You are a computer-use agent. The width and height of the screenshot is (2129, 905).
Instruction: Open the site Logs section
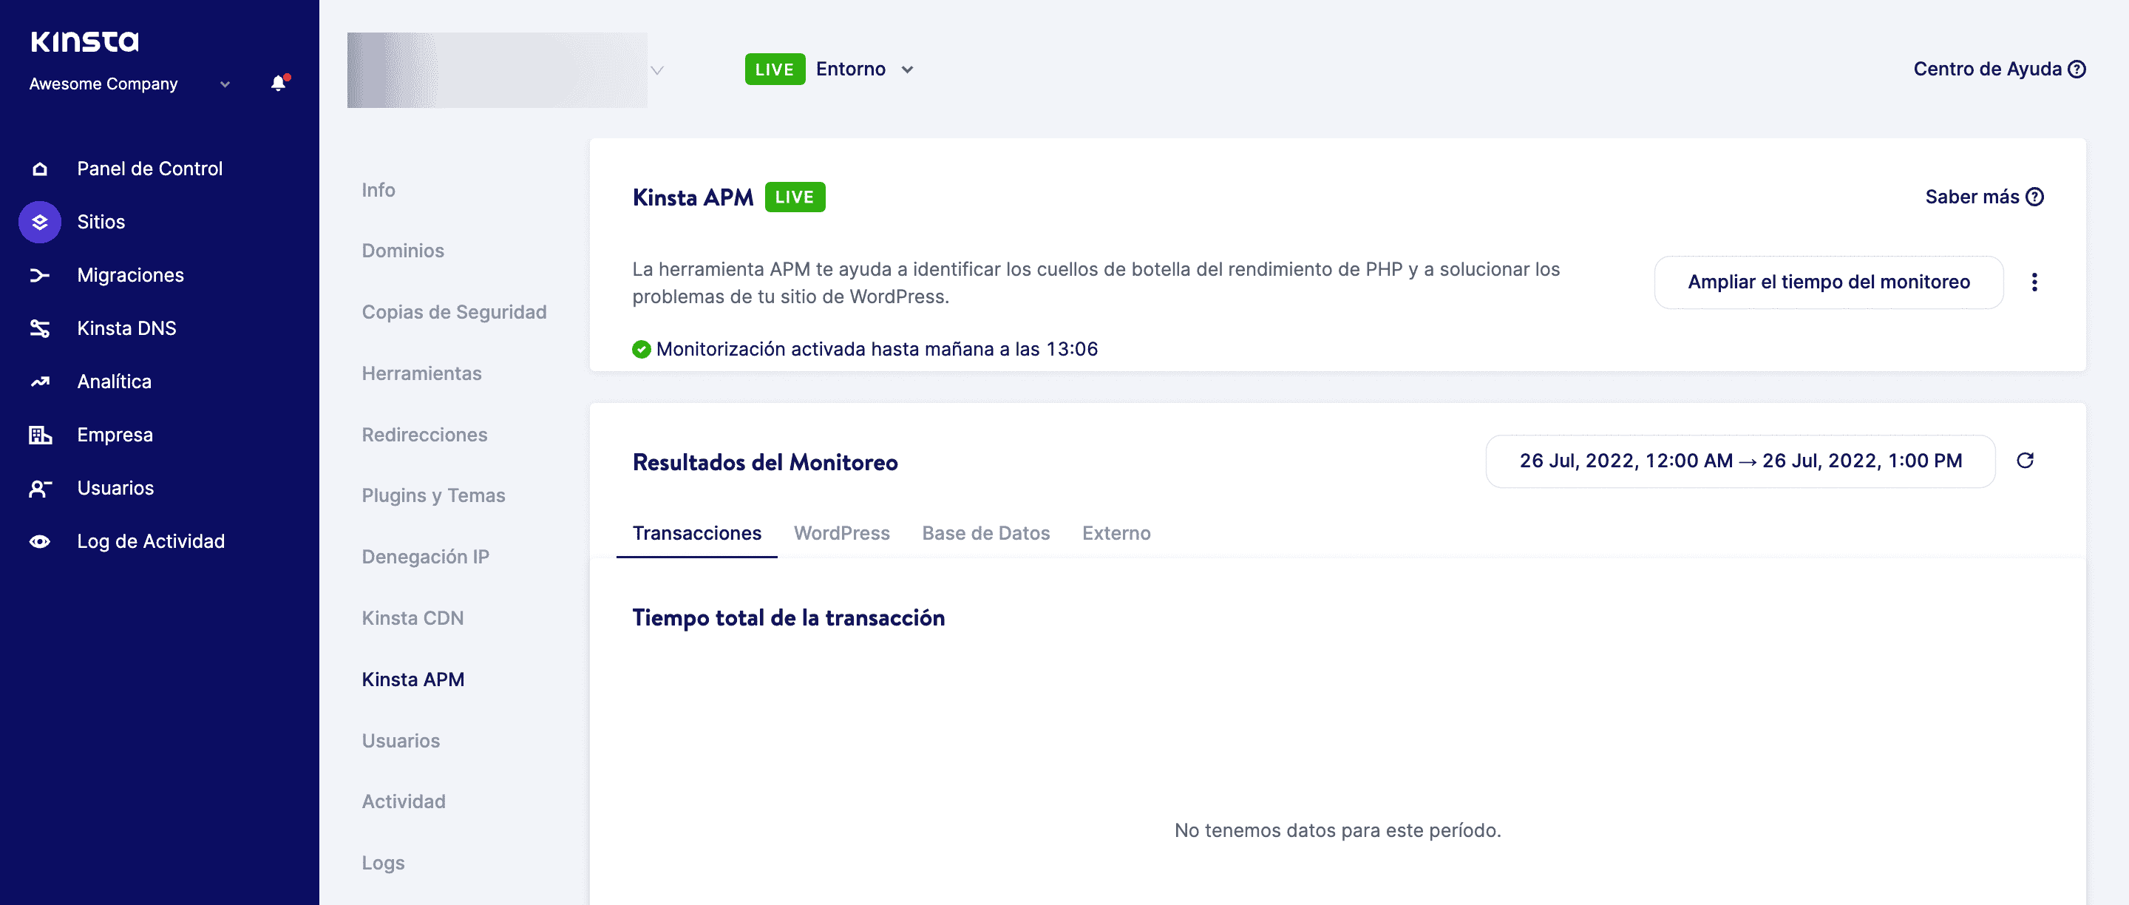(383, 863)
